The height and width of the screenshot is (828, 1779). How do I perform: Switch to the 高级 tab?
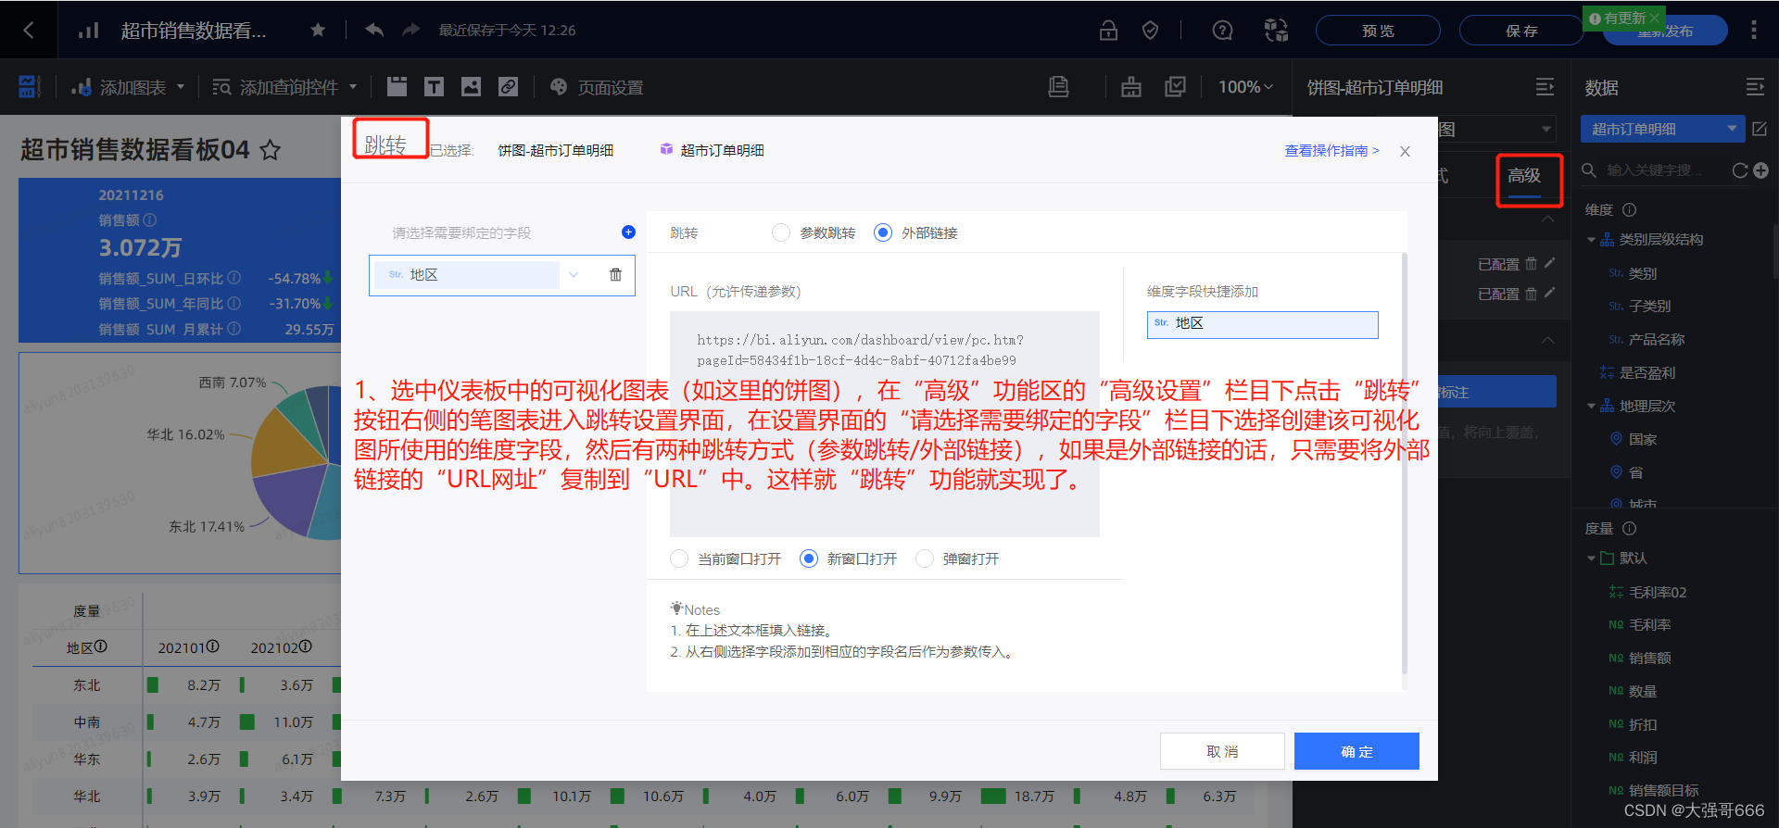(1524, 175)
